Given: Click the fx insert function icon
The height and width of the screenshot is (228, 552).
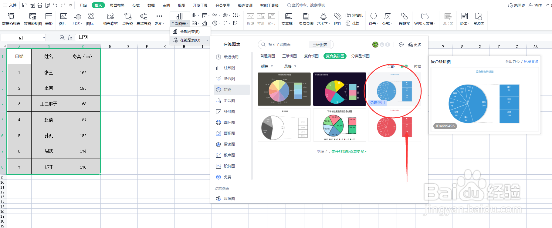Looking at the screenshot, I should [70, 37].
